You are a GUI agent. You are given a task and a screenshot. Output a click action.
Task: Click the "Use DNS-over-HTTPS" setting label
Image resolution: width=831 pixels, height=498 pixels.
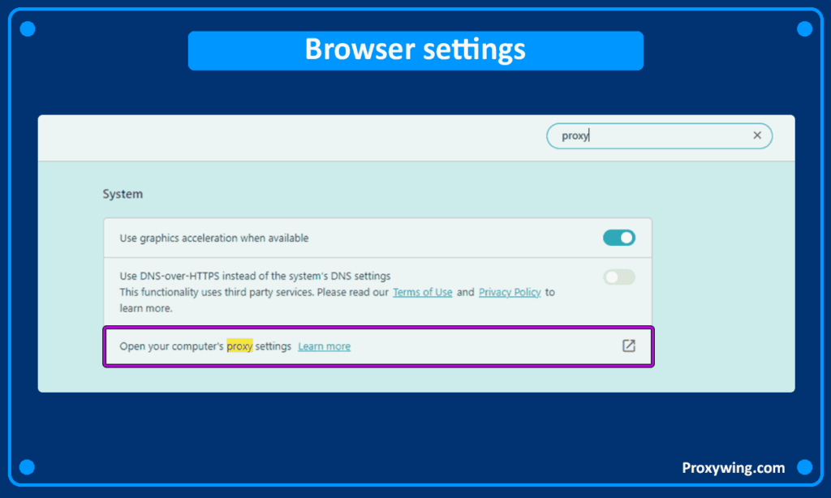(x=255, y=277)
